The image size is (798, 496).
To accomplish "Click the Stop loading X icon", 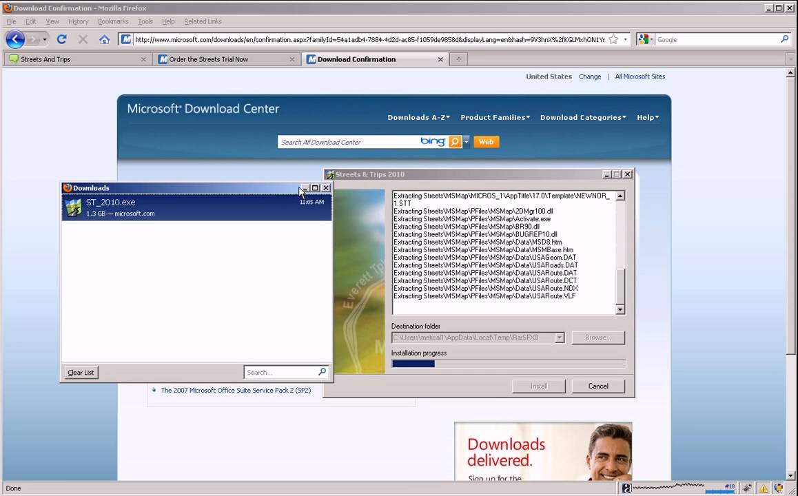I will tap(83, 39).
